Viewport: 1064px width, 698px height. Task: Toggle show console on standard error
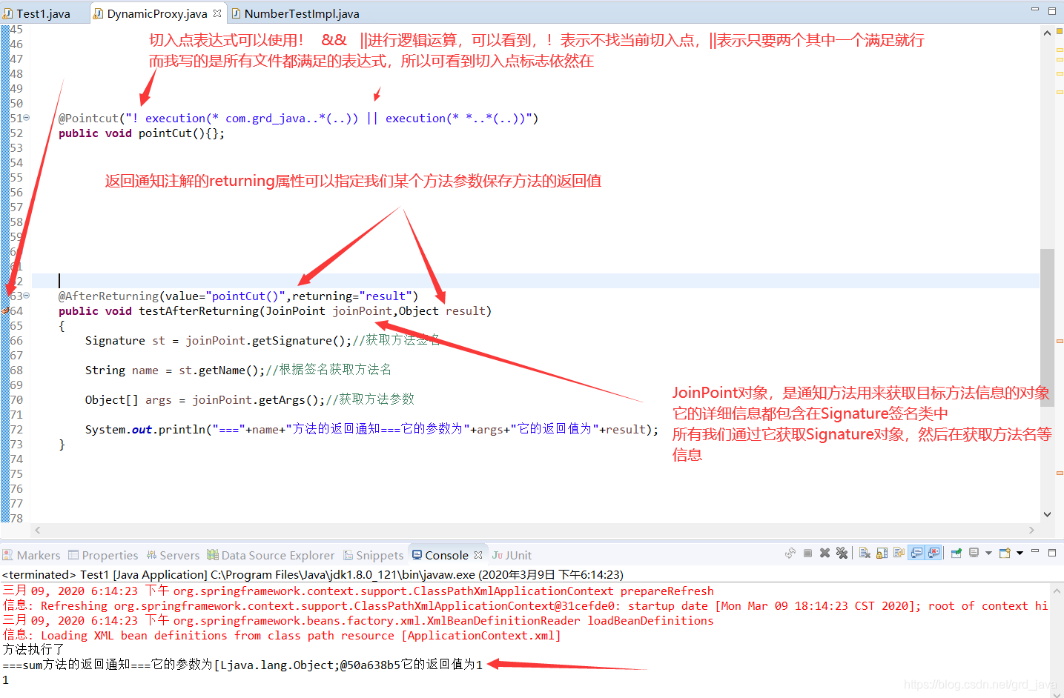(934, 553)
